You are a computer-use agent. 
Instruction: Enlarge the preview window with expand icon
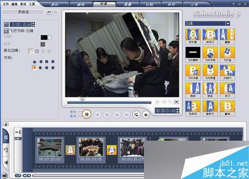176,102
